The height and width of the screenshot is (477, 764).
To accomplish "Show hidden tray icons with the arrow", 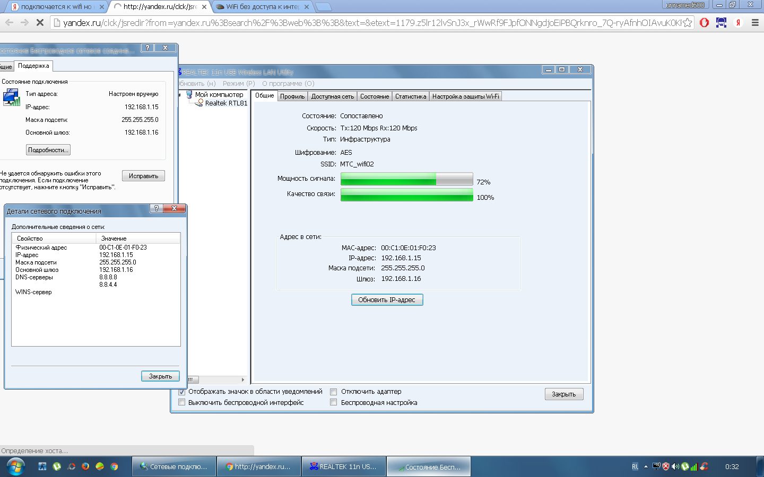I will [x=646, y=467].
